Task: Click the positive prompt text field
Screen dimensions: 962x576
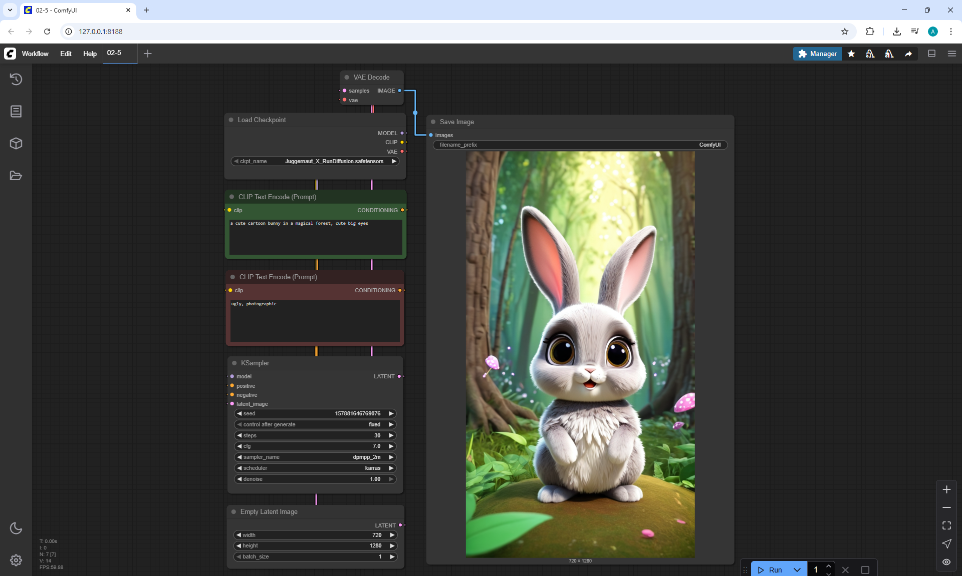Action: tap(316, 237)
